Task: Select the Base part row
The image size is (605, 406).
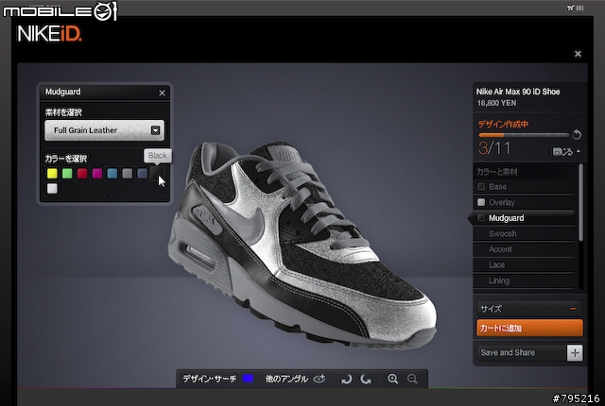Action: pyautogui.click(x=525, y=187)
